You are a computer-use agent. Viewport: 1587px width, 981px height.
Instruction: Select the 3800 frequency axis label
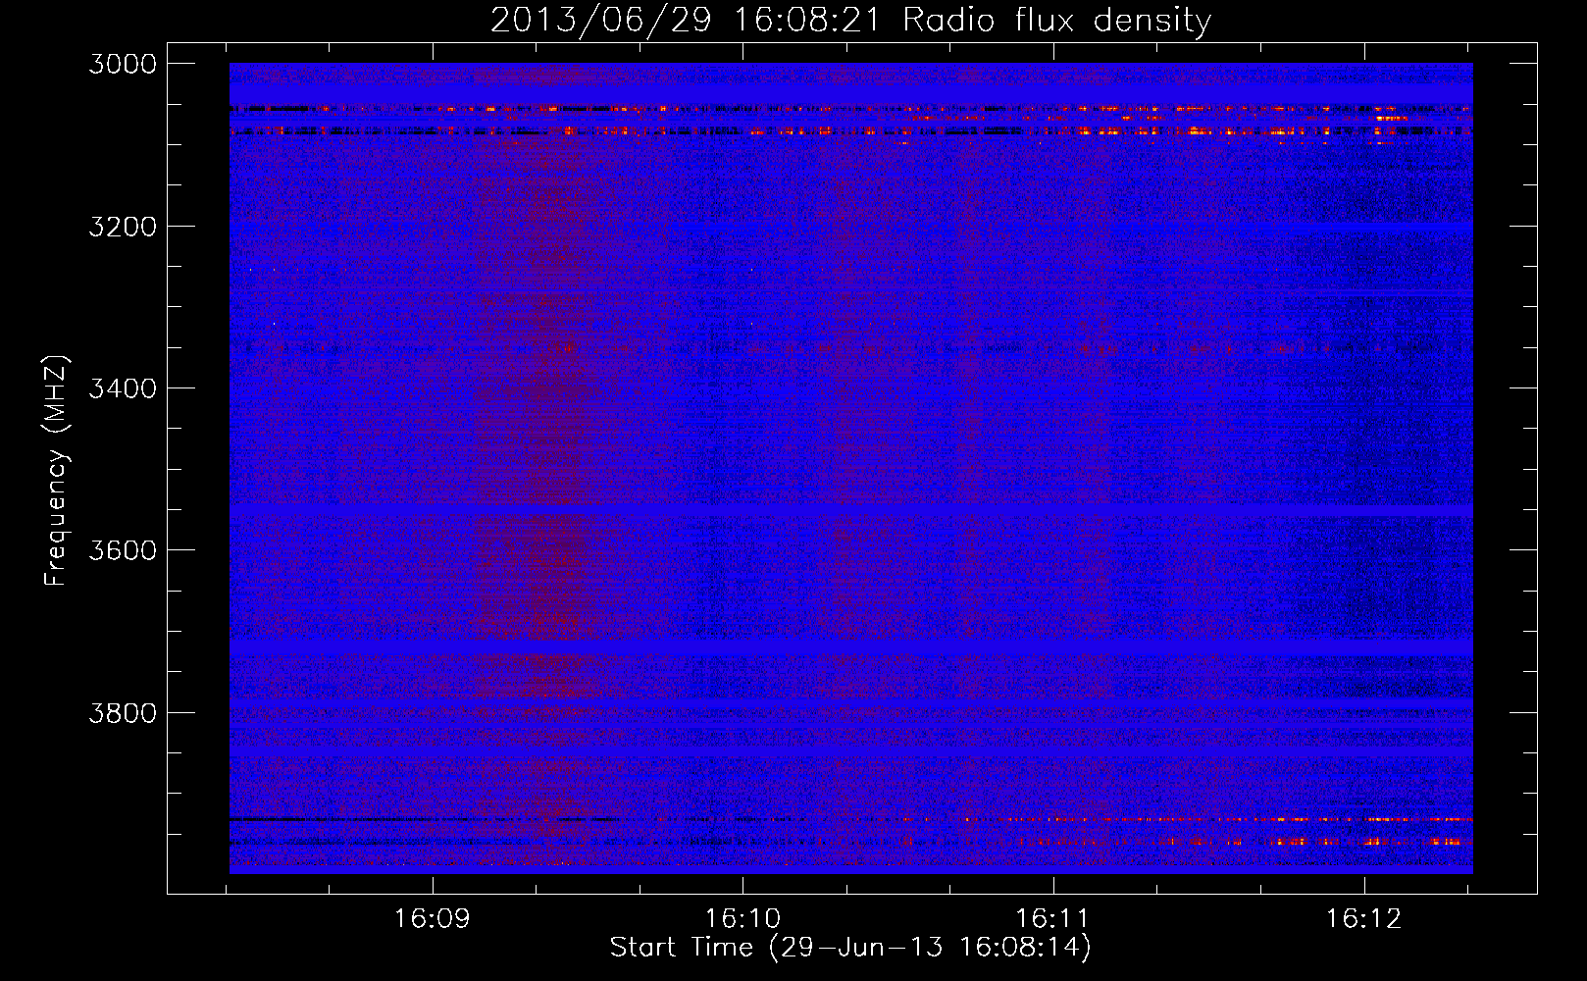click(x=123, y=712)
